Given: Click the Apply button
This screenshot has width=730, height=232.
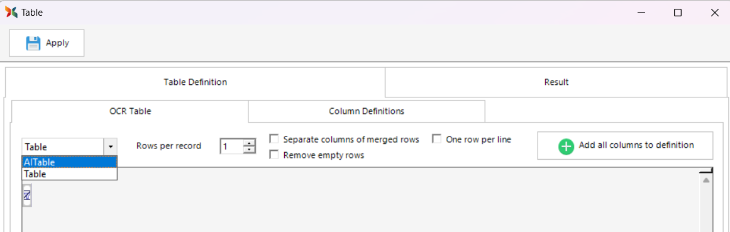Looking at the screenshot, I should (x=47, y=43).
